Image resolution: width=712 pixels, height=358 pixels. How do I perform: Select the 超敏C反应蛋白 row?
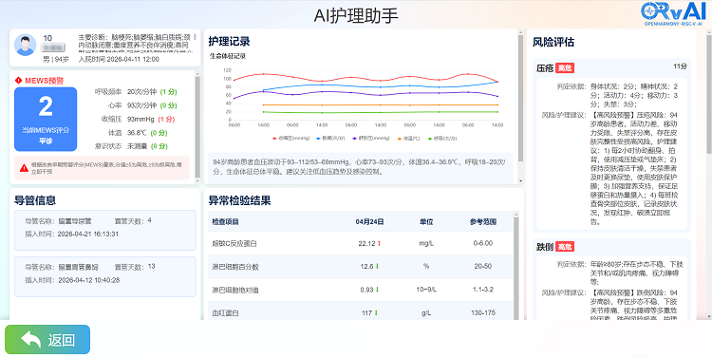(361, 243)
